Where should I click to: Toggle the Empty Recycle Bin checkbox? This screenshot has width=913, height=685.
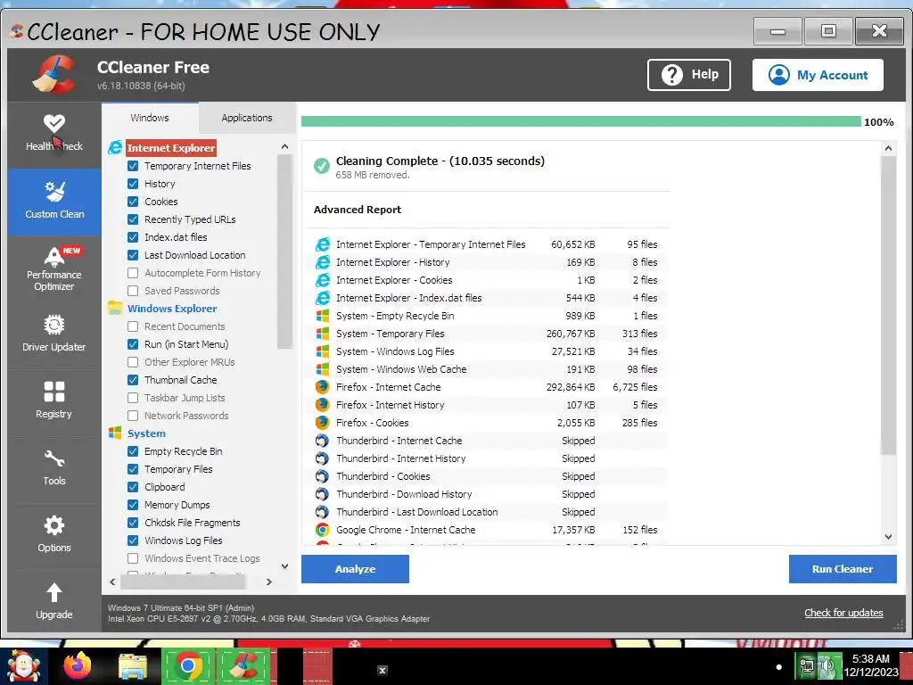(133, 451)
